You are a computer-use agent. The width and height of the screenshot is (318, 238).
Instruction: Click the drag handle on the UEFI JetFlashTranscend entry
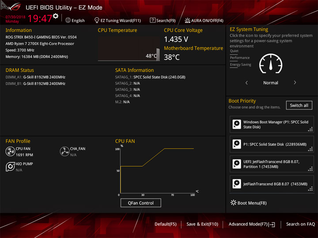pos(310,169)
